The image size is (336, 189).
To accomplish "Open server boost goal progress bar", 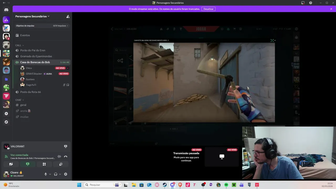I will pos(42,26).
